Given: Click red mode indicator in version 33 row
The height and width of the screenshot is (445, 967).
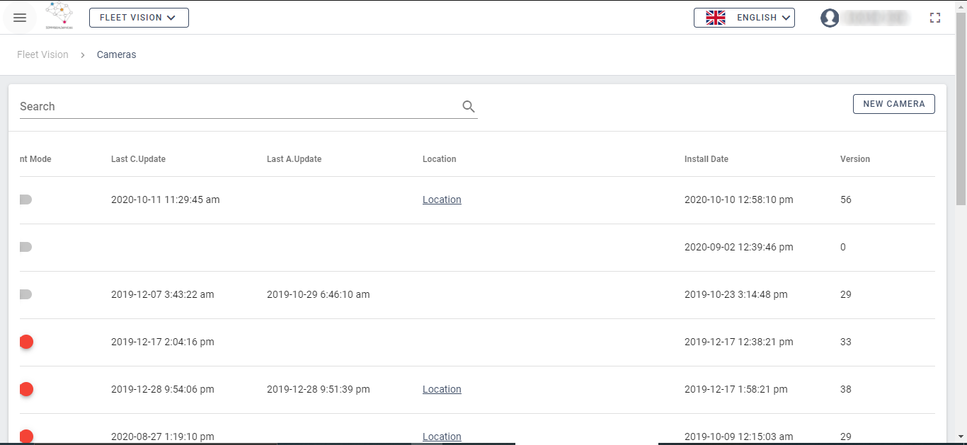Looking at the screenshot, I should 26,342.
